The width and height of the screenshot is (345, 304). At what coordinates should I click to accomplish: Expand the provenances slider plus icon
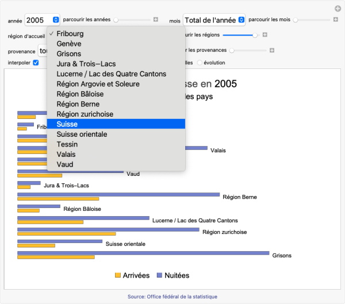273,51
